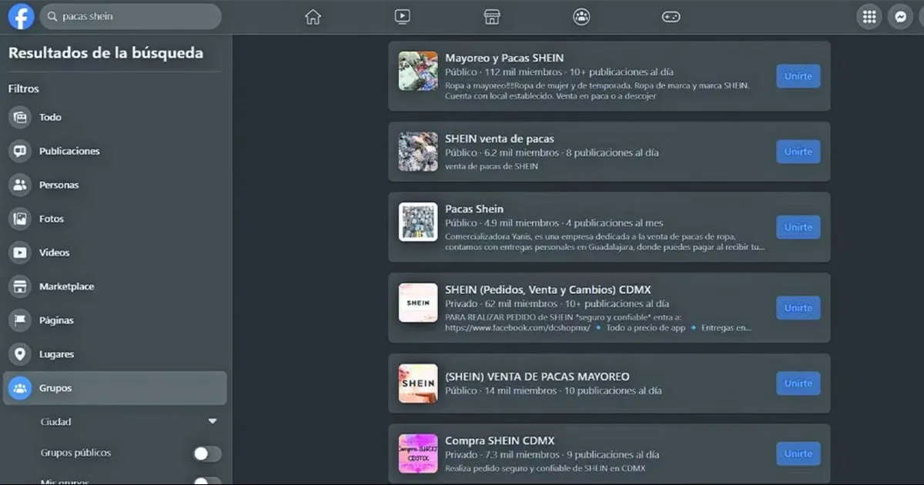Image resolution: width=924 pixels, height=485 pixels.
Task: Open the Home icon in top navigation
Action: tap(313, 15)
